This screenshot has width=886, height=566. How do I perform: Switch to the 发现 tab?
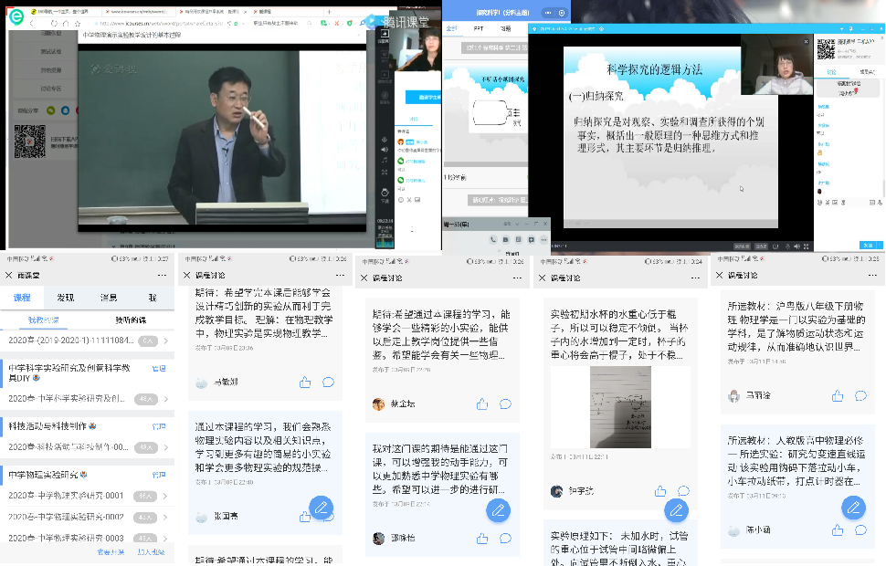pyautogui.click(x=66, y=298)
